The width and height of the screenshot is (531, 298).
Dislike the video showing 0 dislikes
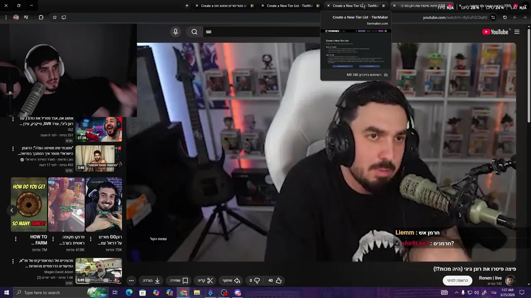tap(254, 281)
